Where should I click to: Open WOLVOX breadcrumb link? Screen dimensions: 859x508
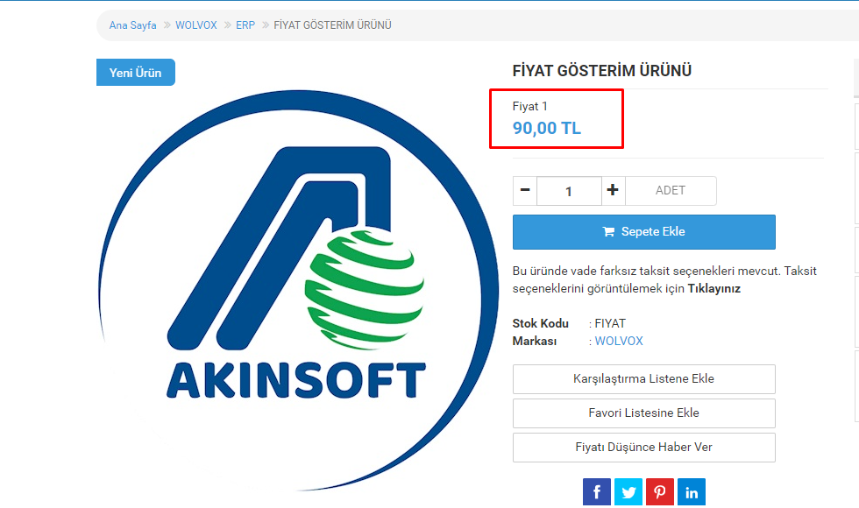(x=196, y=25)
